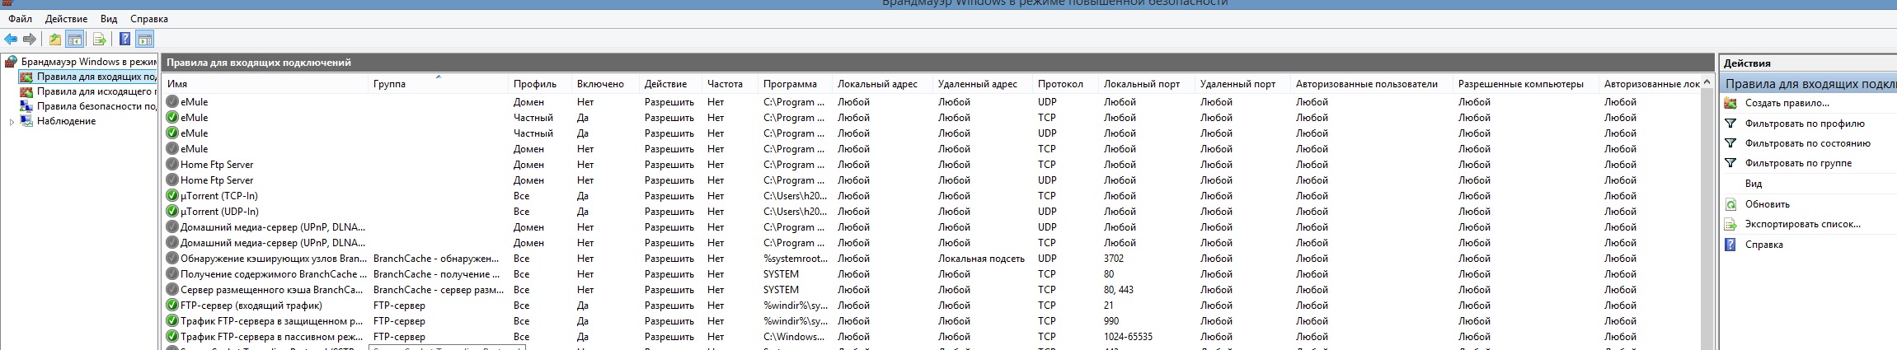Click the 'BranchCache - обнаружен…' group cell
1897x350 pixels.
click(x=436, y=259)
